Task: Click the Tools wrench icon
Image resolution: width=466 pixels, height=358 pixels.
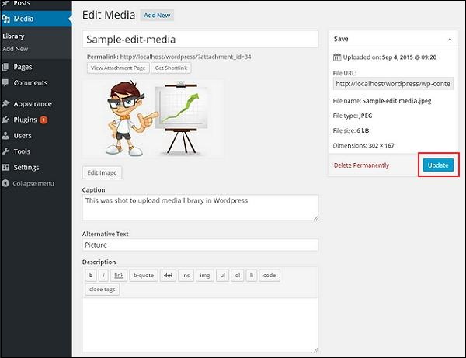Action: point(6,151)
